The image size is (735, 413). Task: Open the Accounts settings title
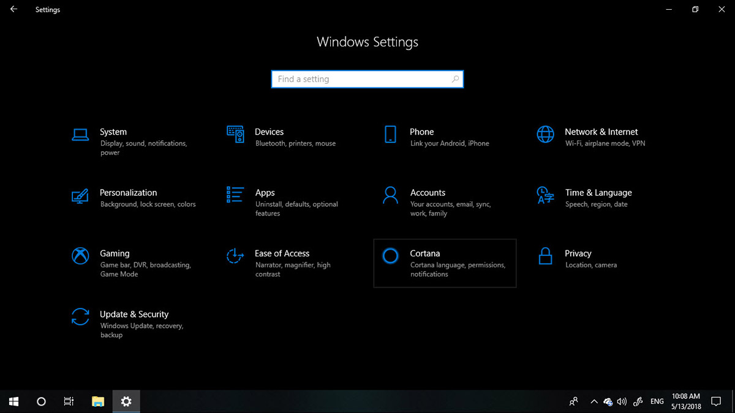[428, 192]
